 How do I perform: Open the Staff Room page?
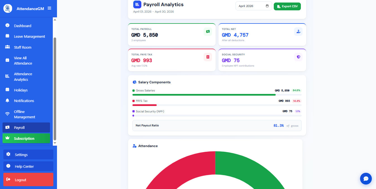tap(26, 47)
